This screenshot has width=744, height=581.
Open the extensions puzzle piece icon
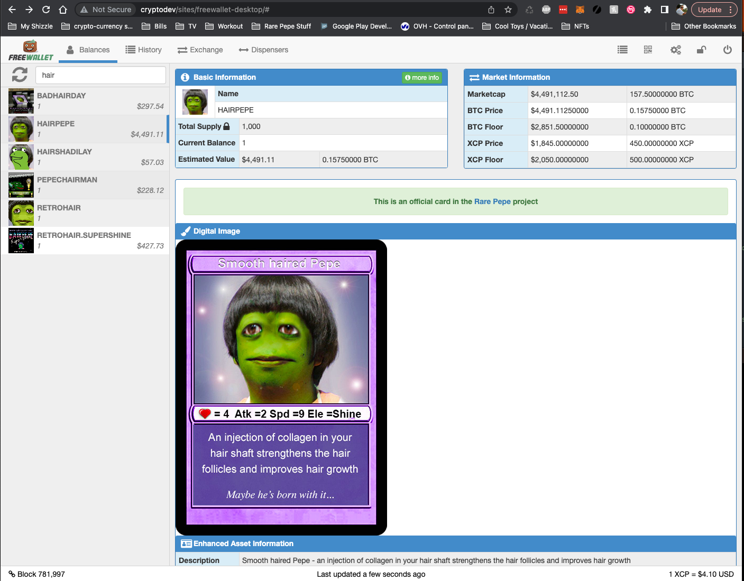[648, 10]
